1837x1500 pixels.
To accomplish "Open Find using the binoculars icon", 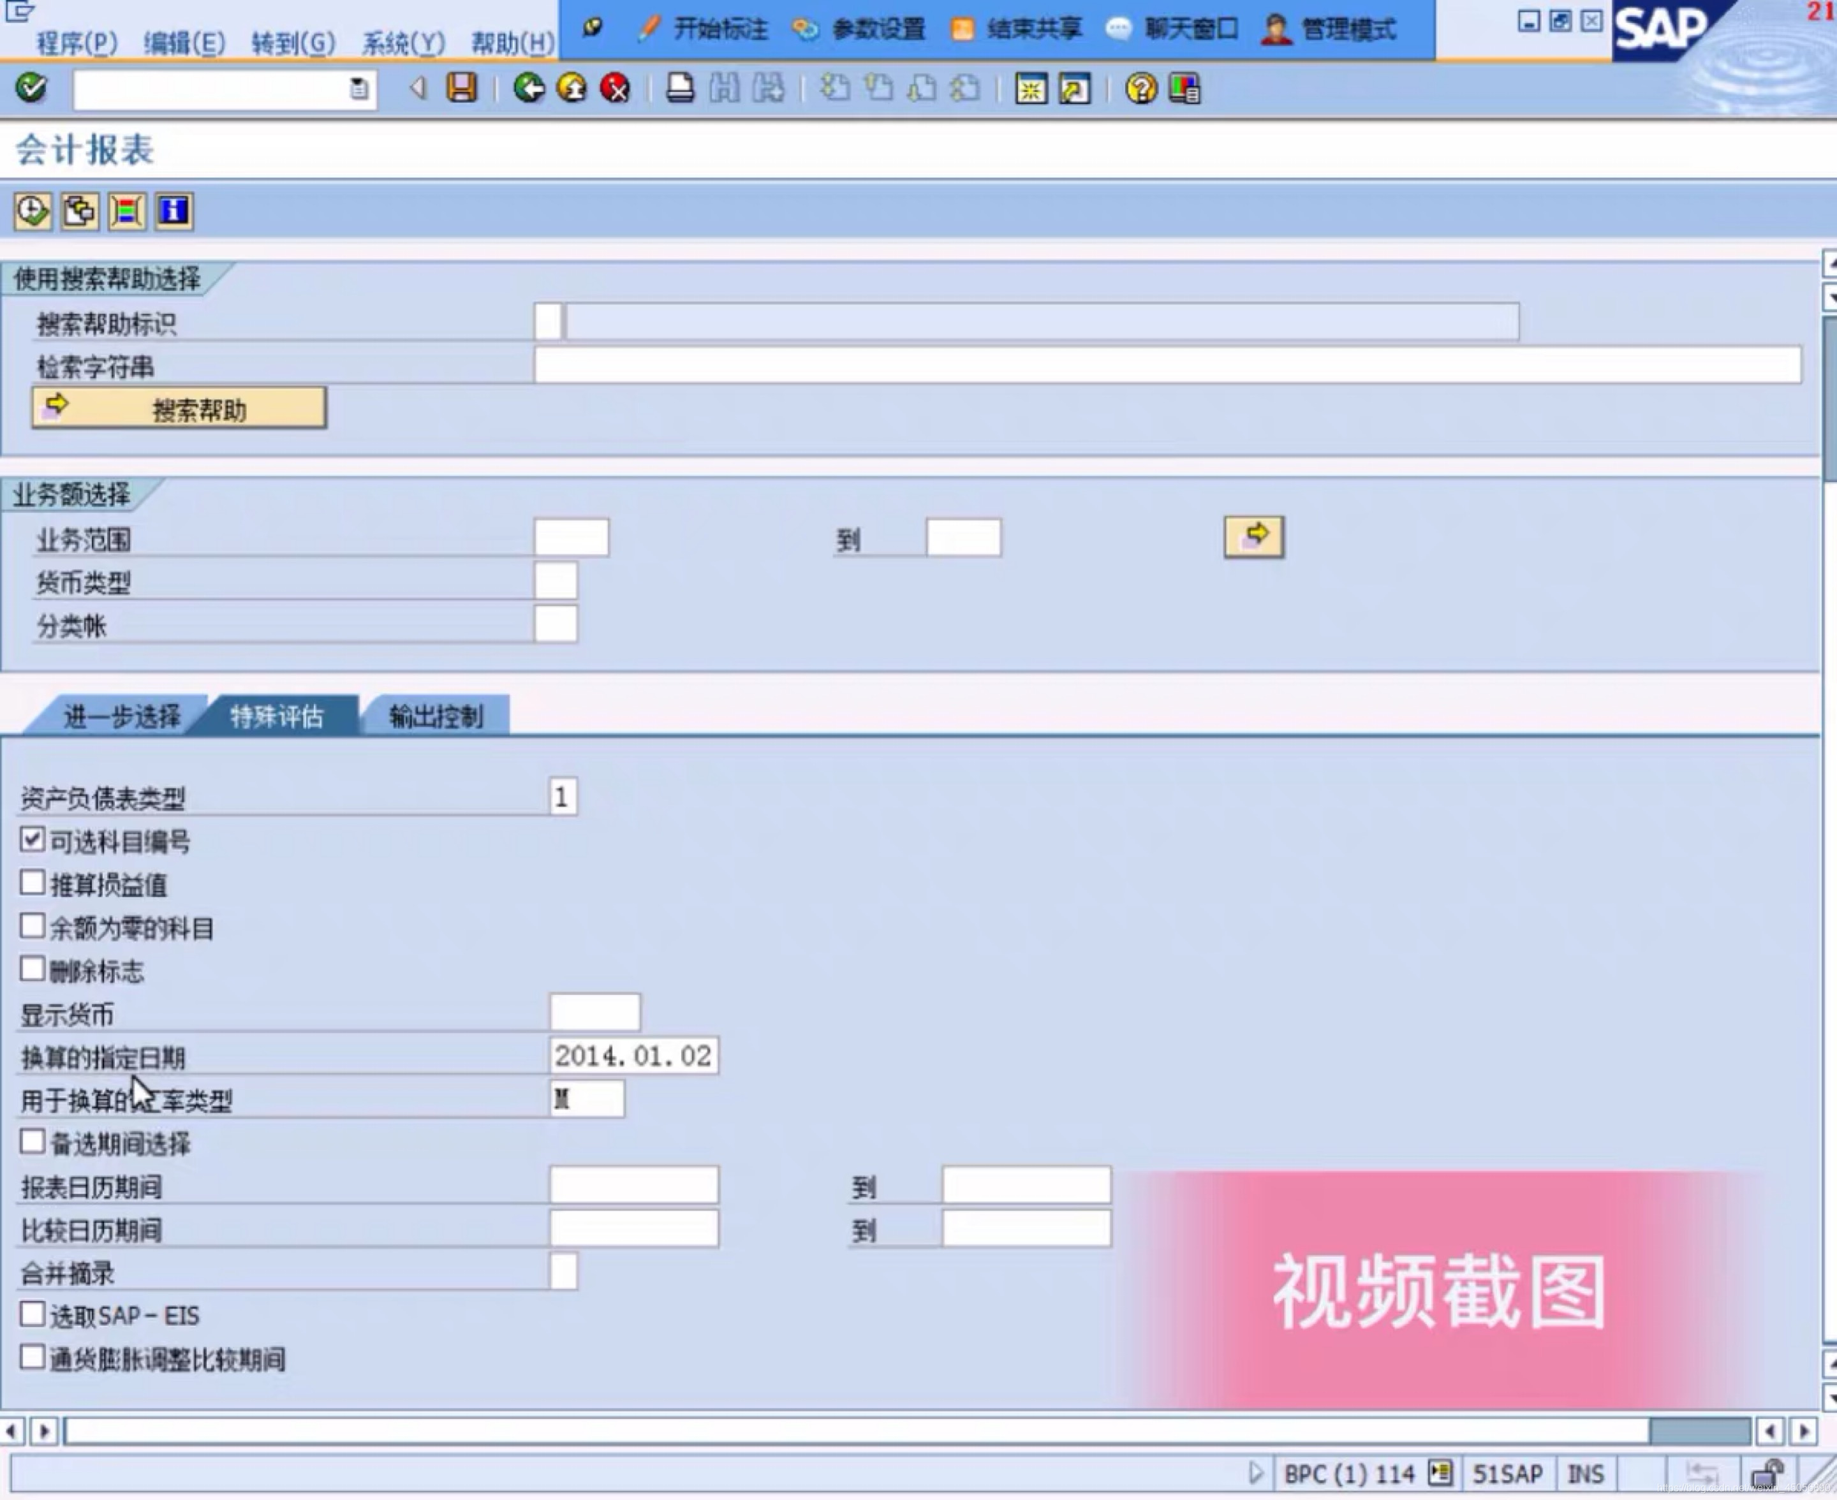I will point(726,89).
